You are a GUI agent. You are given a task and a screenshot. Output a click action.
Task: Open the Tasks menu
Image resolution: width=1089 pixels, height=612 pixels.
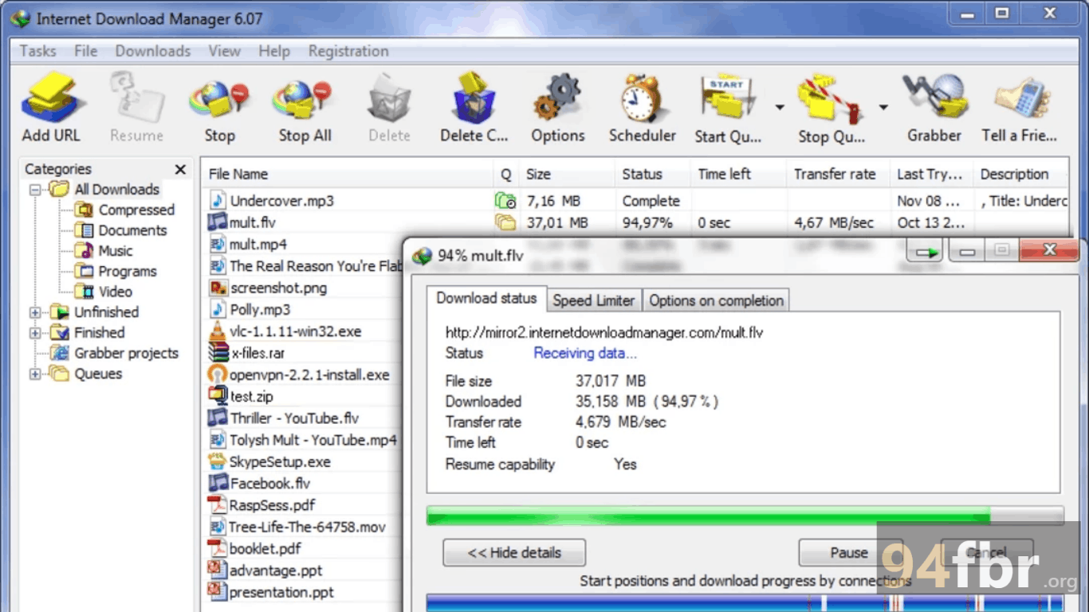click(x=37, y=51)
